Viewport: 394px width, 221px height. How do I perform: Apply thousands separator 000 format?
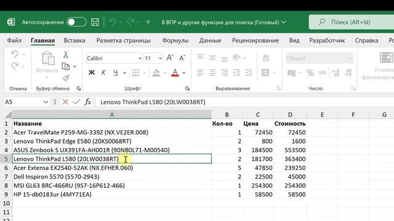coord(323,73)
